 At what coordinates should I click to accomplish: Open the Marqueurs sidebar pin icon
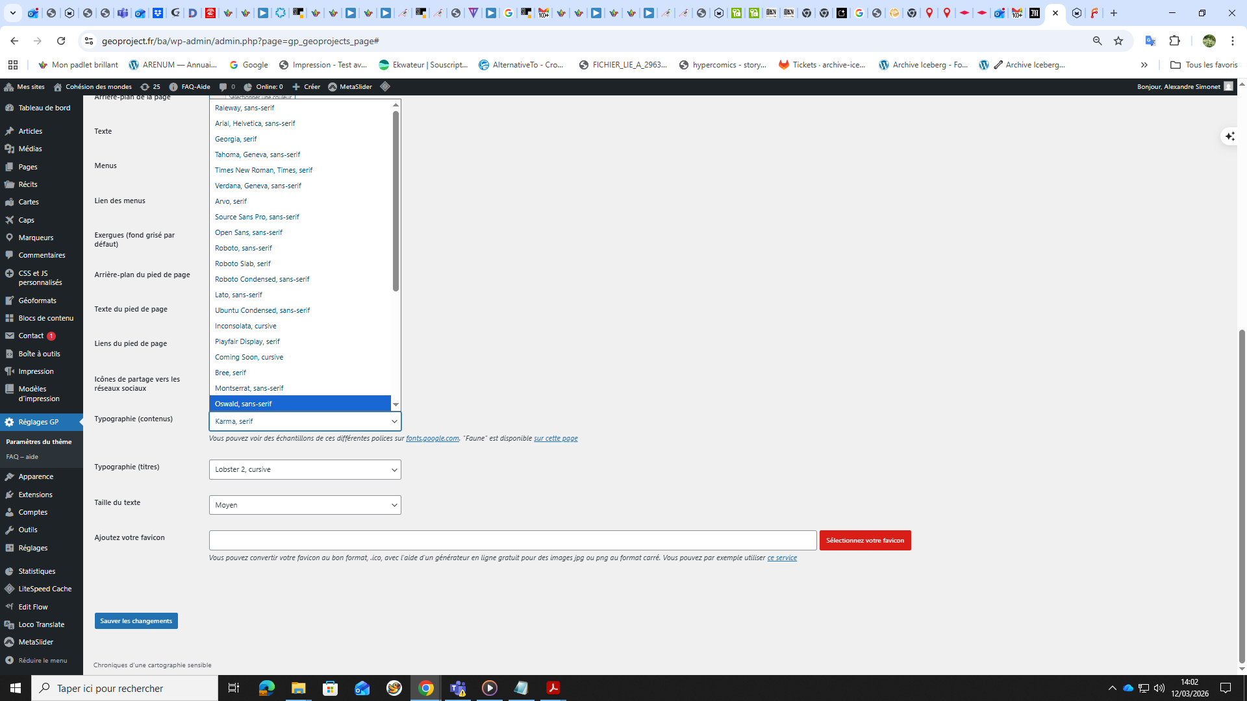tap(10, 238)
